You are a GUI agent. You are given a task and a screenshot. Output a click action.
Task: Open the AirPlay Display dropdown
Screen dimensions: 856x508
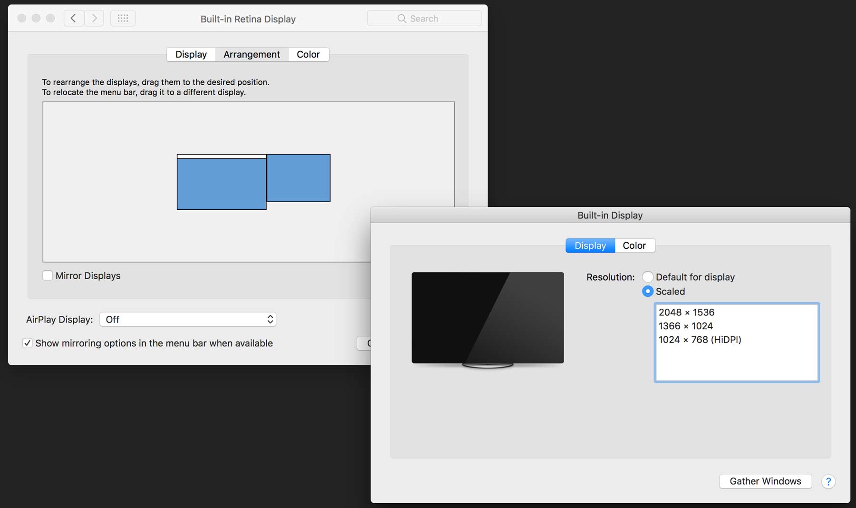188,319
